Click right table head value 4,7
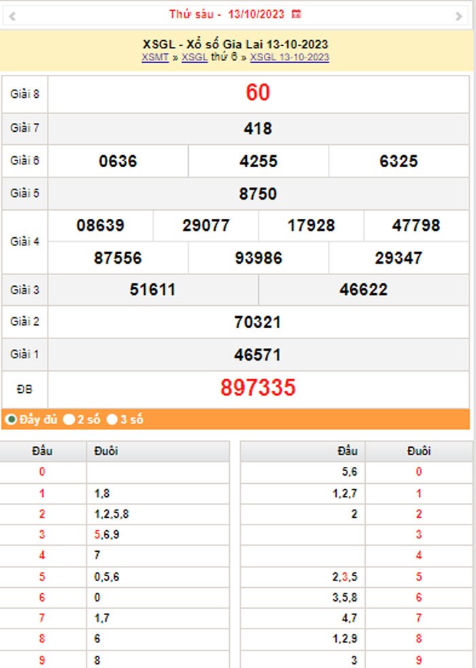The image size is (476, 668). click(x=350, y=618)
